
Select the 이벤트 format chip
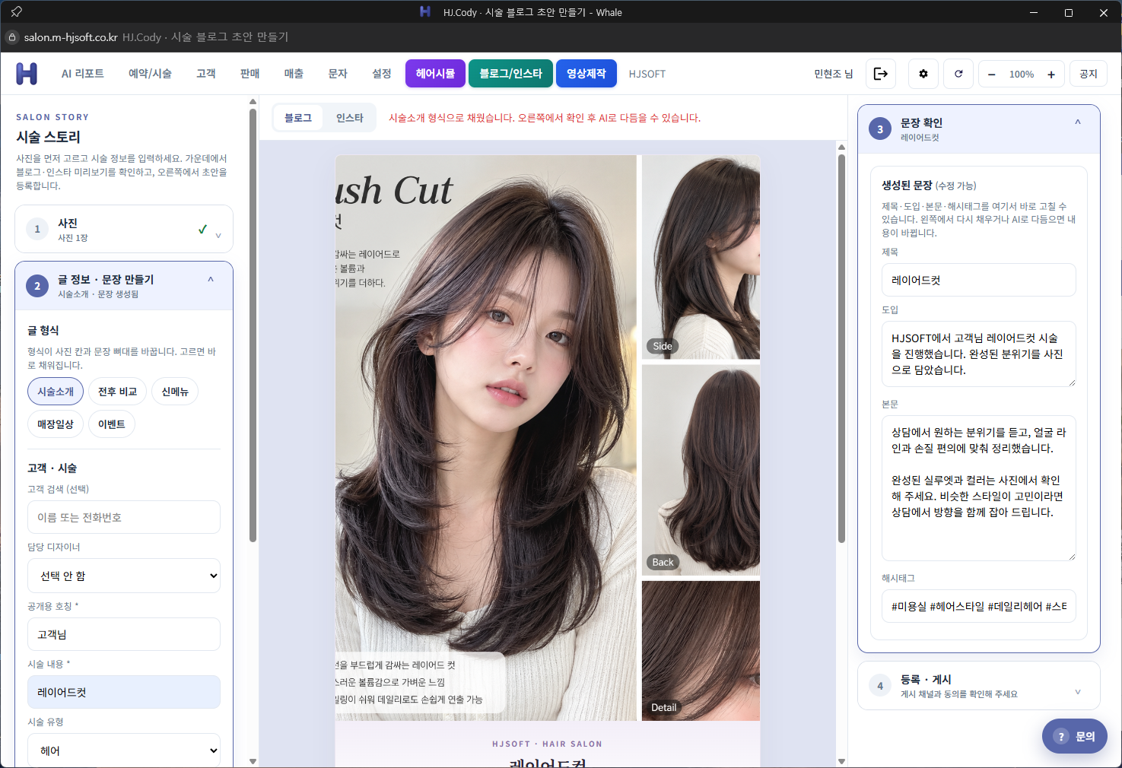(x=112, y=424)
